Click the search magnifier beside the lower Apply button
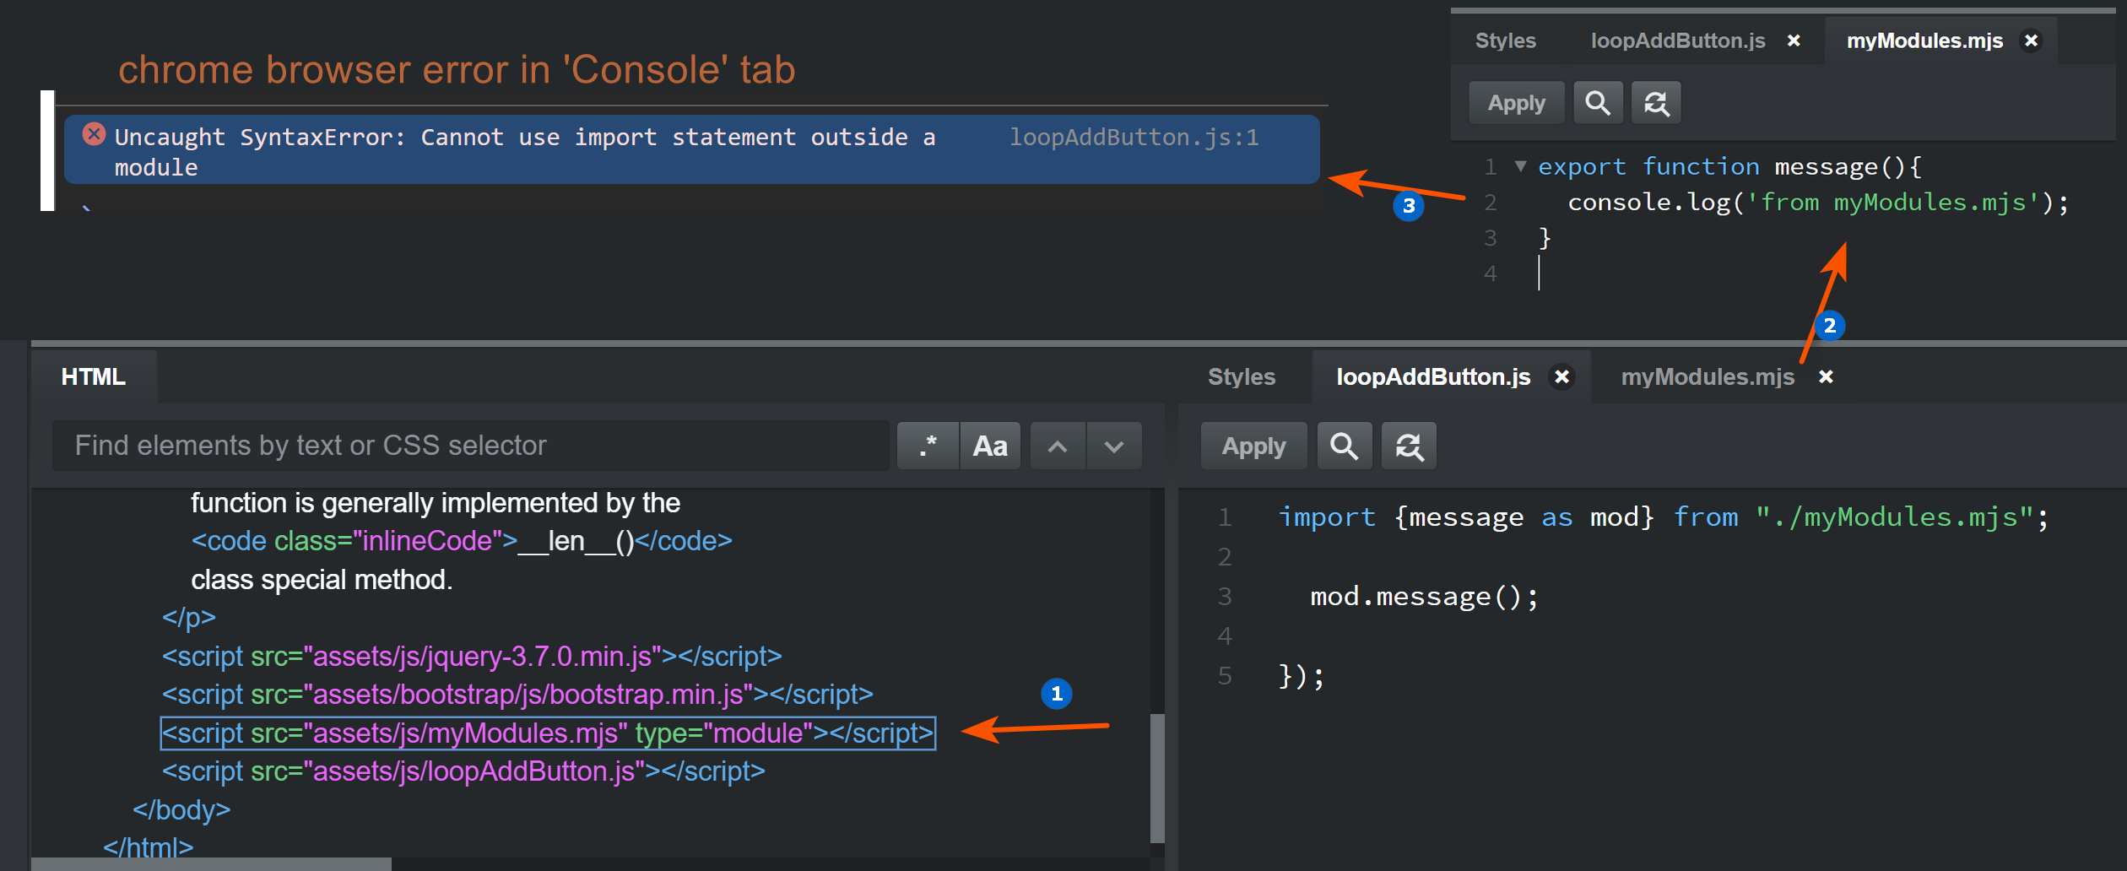Viewport: 2127px width, 871px height. 1344,446
